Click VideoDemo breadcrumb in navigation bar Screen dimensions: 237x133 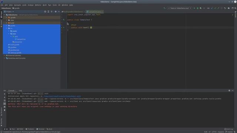coord(6,8)
